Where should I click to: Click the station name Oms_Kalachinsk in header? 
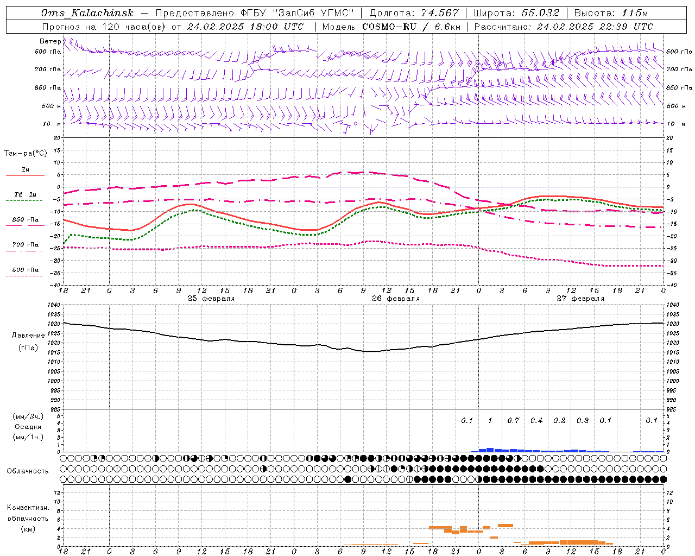point(87,13)
